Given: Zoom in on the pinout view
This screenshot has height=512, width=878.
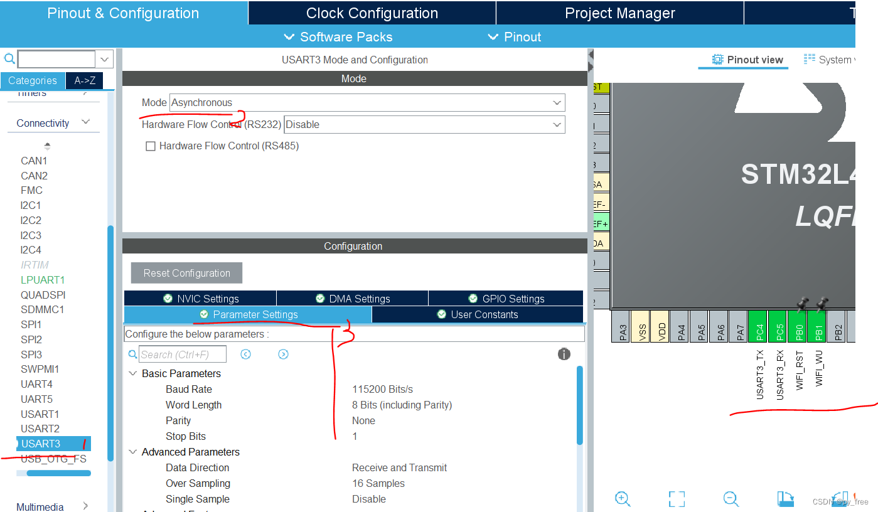Looking at the screenshot, I should click(623, 499).
